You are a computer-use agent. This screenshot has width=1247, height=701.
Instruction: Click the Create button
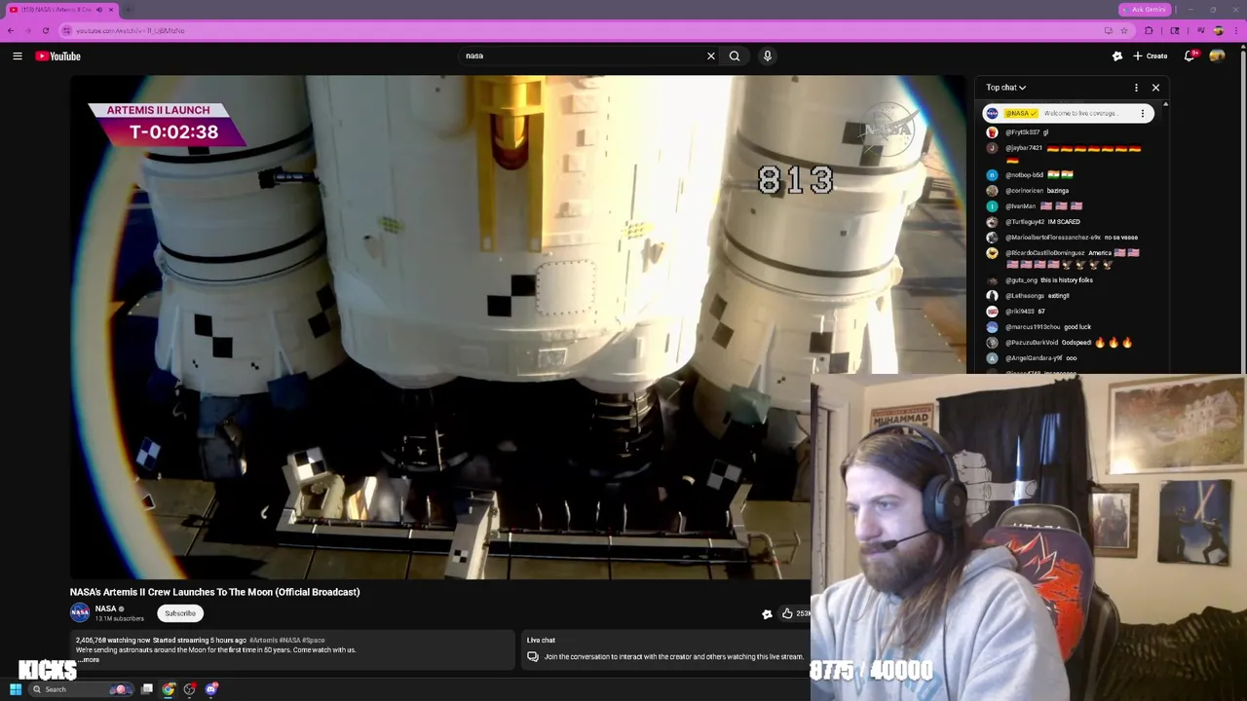pos(1151,55)
